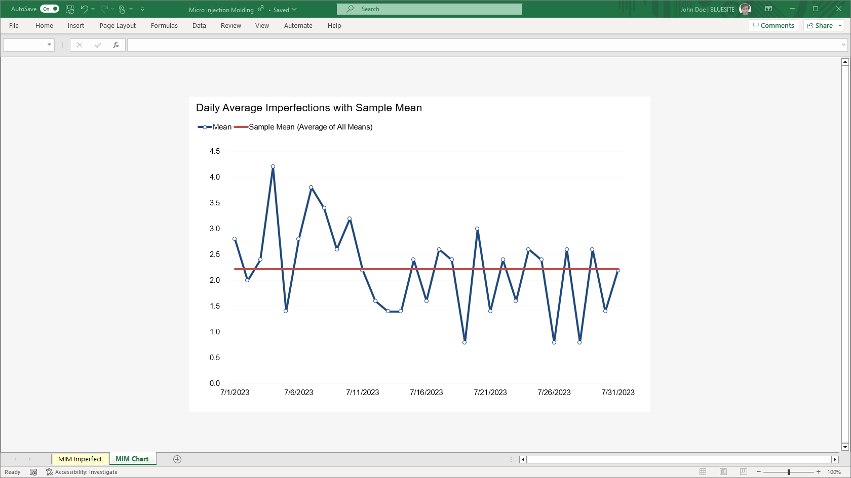Open the Customize Quick Access Toolbar dropdown

pos(143,9)
